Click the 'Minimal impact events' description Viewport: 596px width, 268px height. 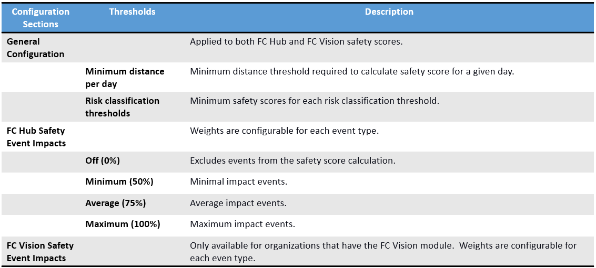coord(238,181)
